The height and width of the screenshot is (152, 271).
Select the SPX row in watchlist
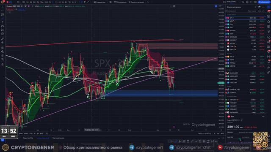246,18
